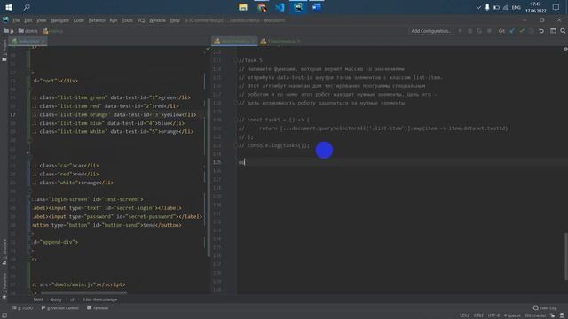Image resolution: width=568 pixels, height=319 pixels.
Task: Click the js folder breadcrumb
Action: pyautogui.click(x=9, y=31)
